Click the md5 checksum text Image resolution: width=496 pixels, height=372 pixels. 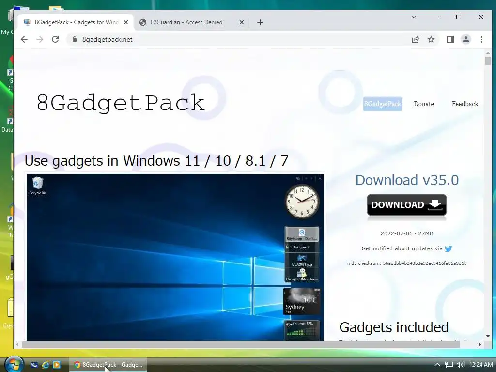click(x=407, y=263)
